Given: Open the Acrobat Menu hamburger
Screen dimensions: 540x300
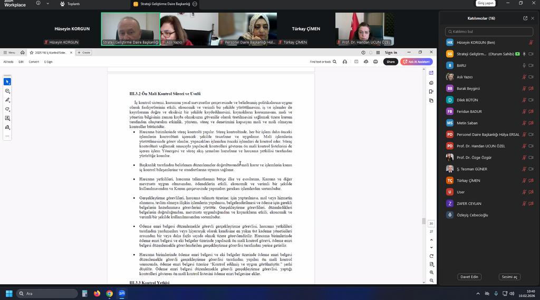Looking at the screenshot, I should pos(9,53).
